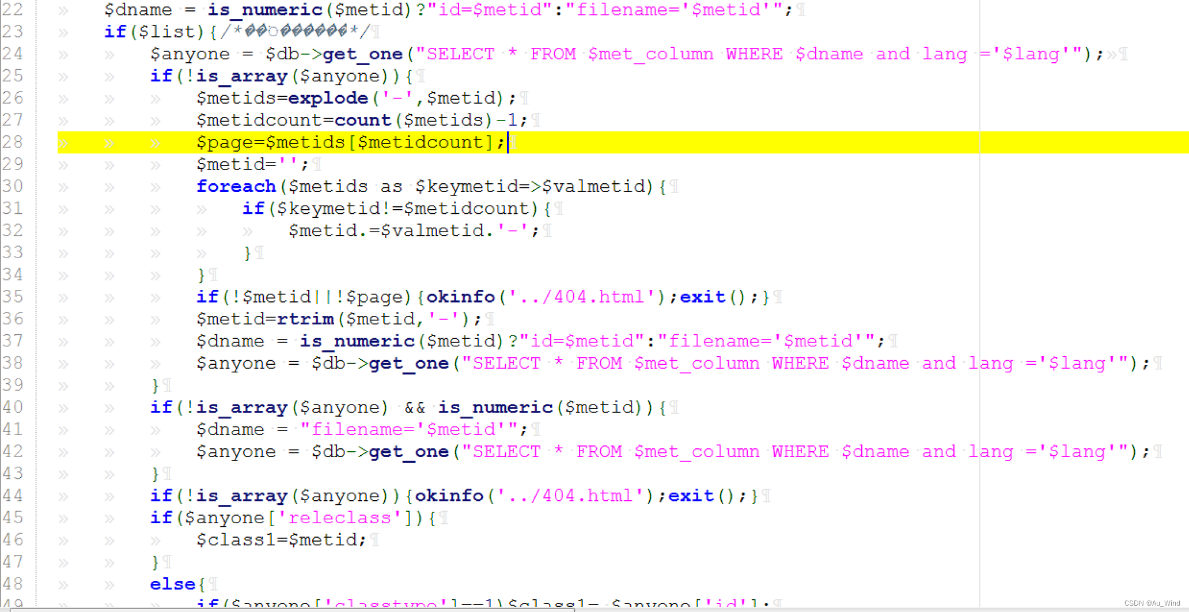Click the closing brace on line 43
Screen dimensions: 1189x612
tap(156, 474)
